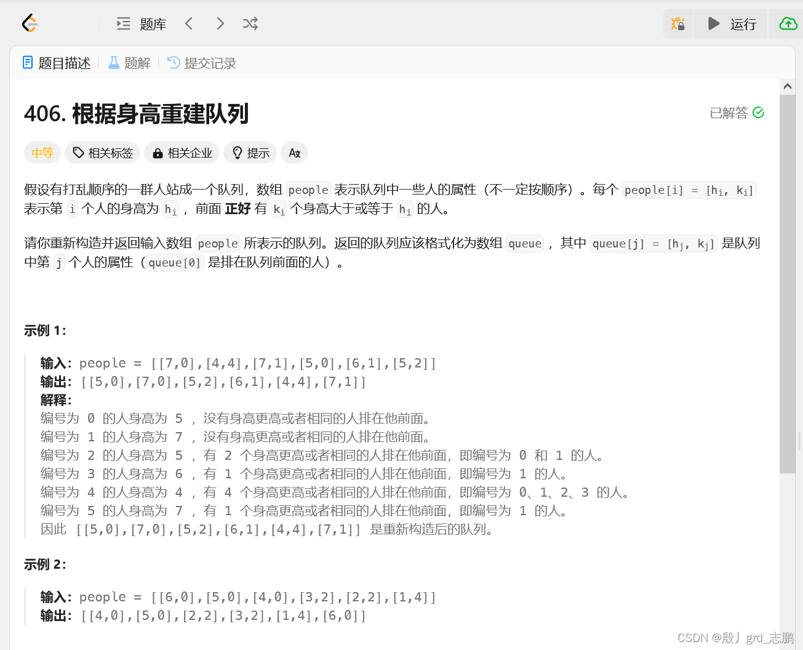Go to next problem arrow
This screenshot has width=803, height=650.
point(220,23)
